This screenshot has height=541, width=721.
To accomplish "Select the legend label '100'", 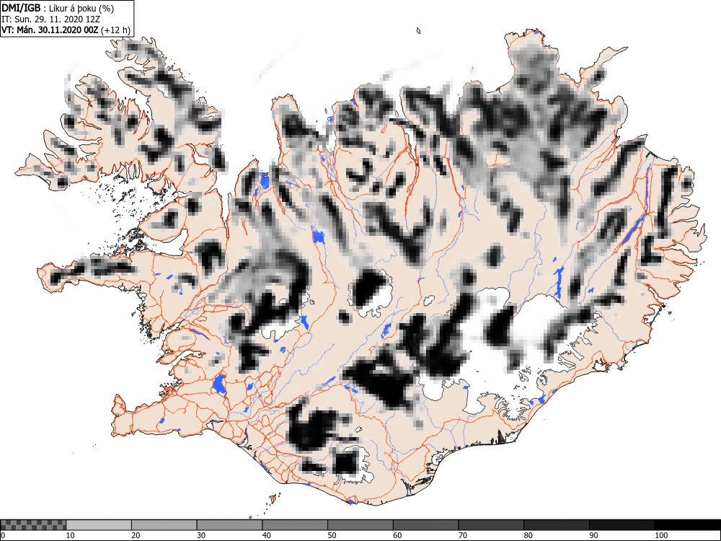I will click(x=660, y=535).
